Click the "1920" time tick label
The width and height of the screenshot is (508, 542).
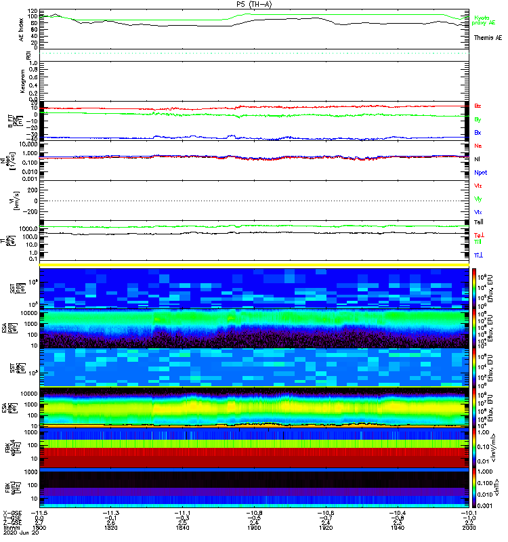coord(326,528)
